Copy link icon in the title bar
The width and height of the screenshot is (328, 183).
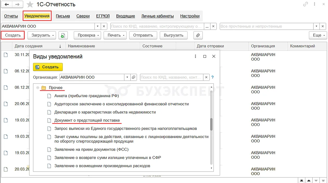[x=305, y=4]
